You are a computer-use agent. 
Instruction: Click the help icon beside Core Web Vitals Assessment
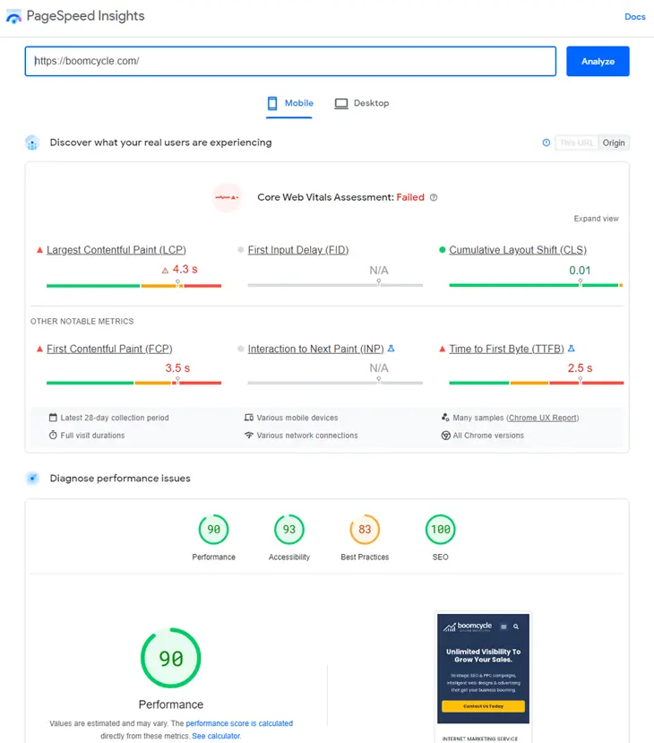434,197
